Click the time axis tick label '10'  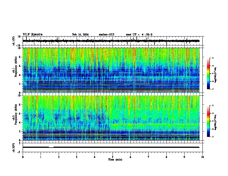tap(202, 157)
